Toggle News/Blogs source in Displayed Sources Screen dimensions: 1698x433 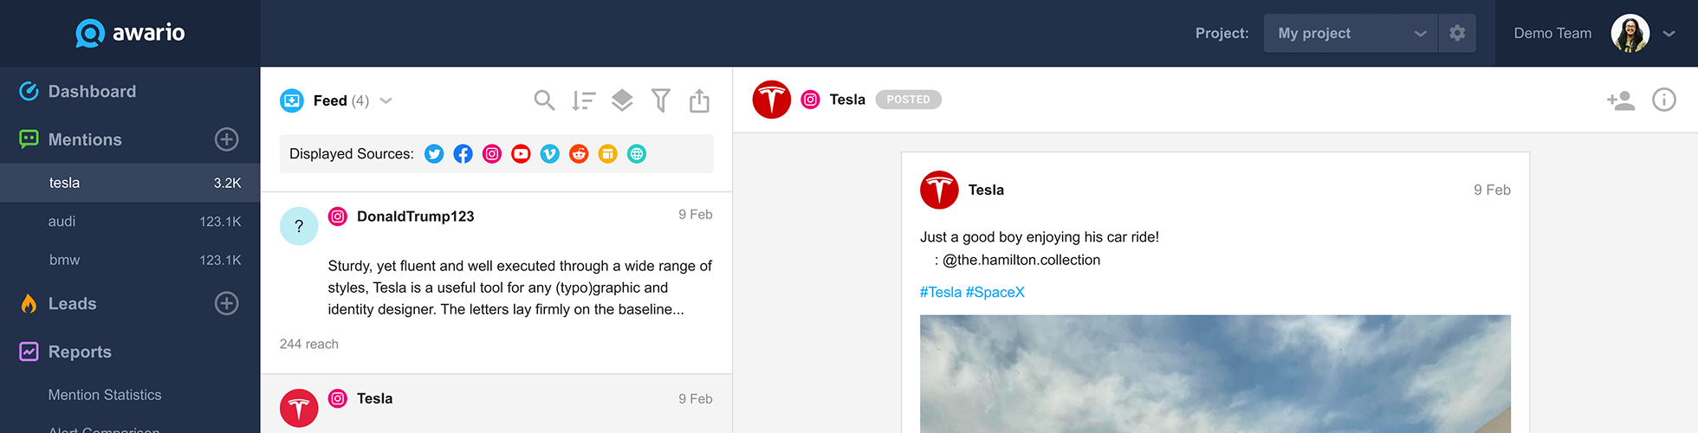(608, 154)
